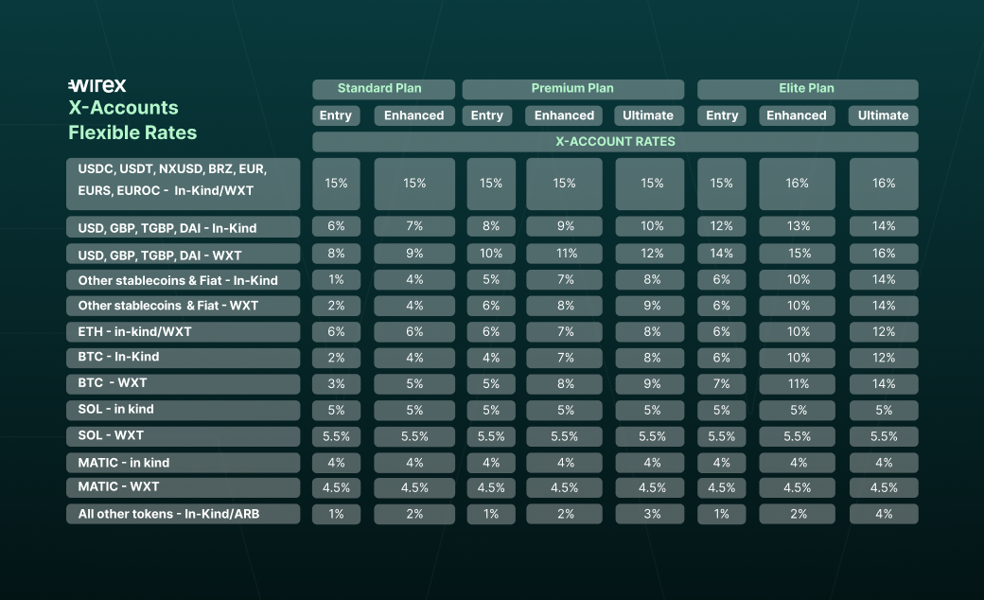Click the Entry label under Standard Plan
This screenshot has height=600, width=984.
click(336, 115)
